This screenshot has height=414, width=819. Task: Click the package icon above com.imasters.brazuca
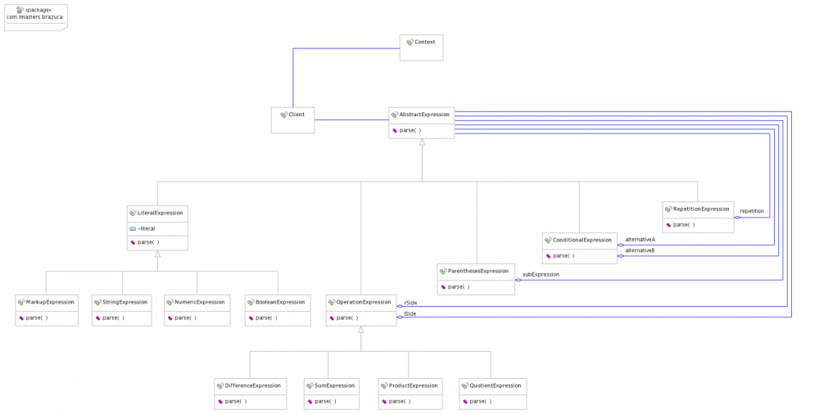pyautogui.click(x=20, y=9)
